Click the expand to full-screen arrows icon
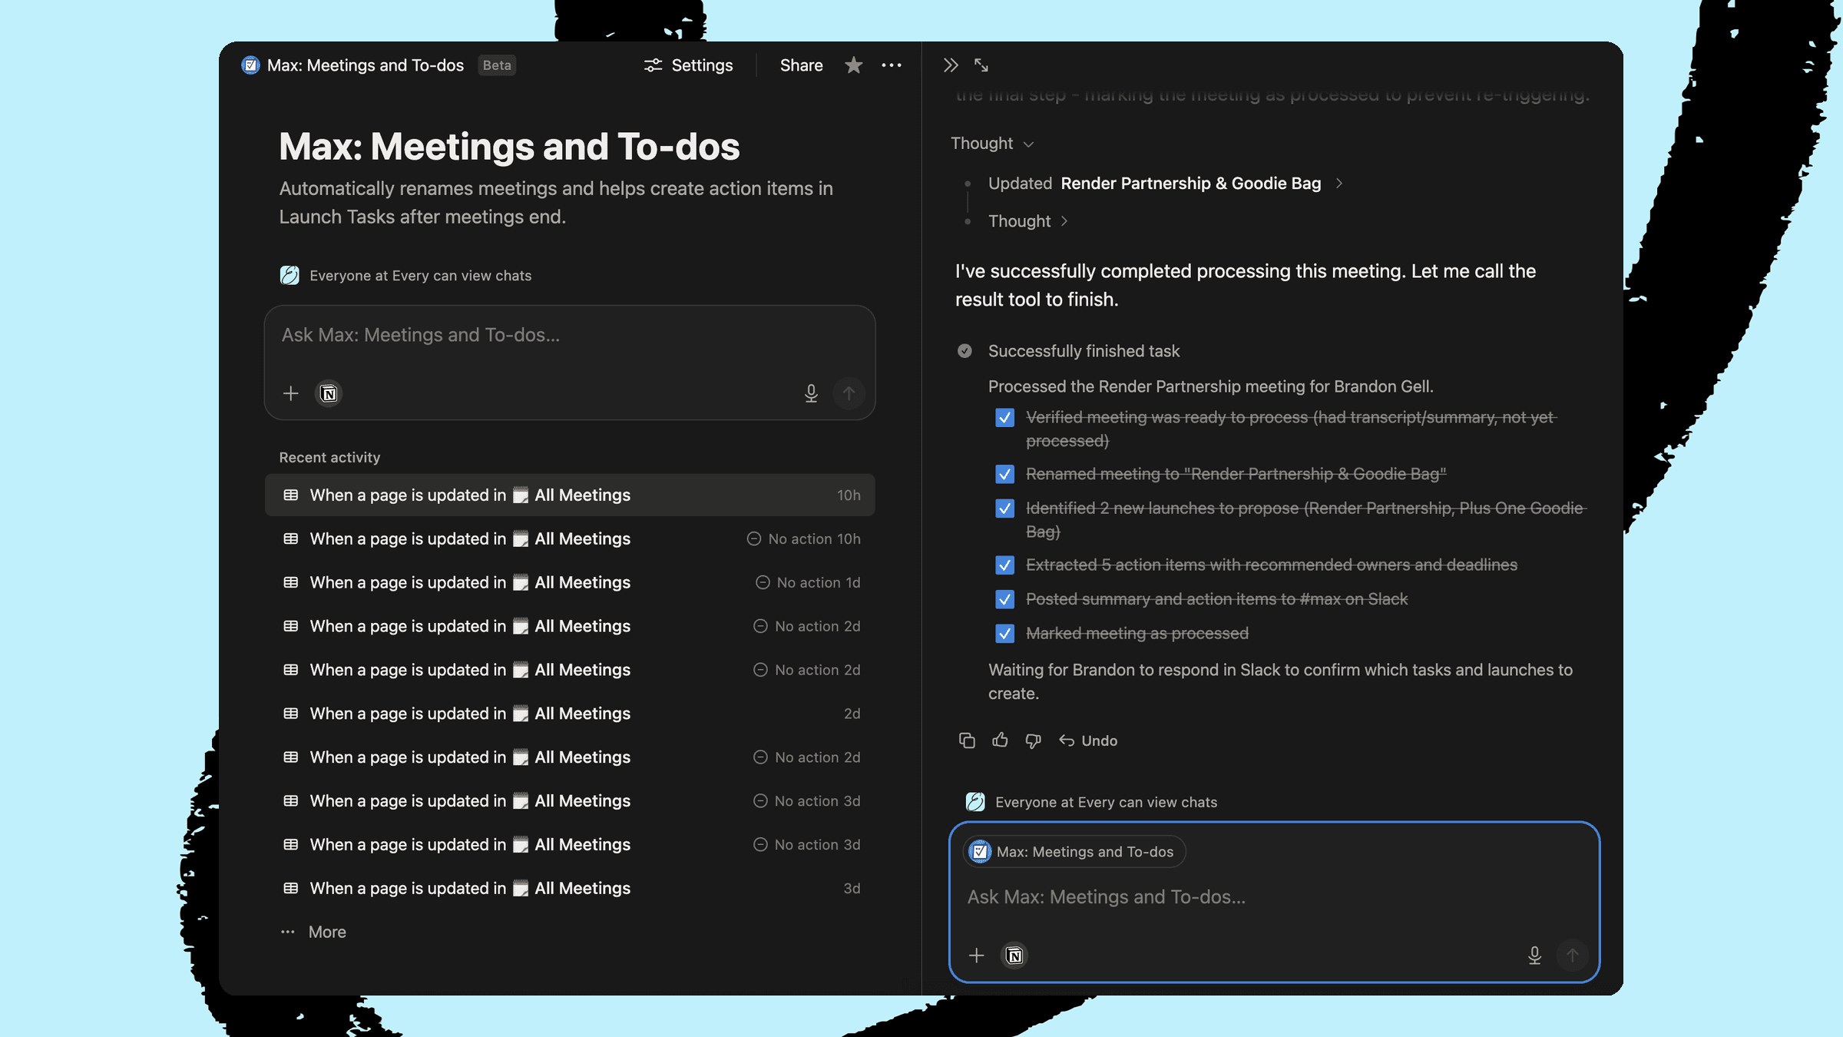The image size is (1843, 1037). [x=981, y=65]
